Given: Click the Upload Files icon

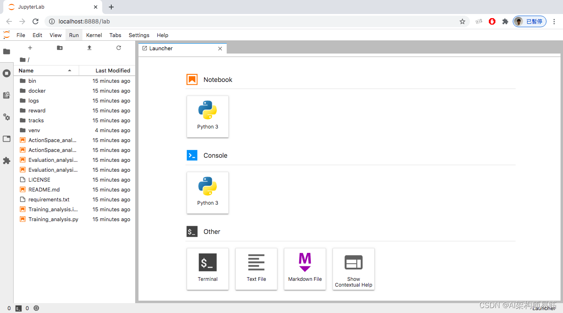Looking at the screenshot, I should tap(89, 48).
